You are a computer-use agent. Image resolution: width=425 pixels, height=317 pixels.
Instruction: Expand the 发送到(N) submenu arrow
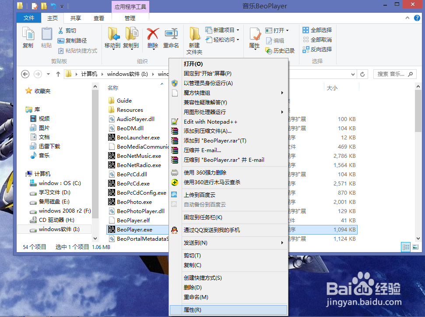(282, 242)
